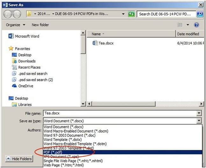Viewport: 206px width, 168px height.
Task: Open the view options dropdown arrow
Action: (188, 25)
